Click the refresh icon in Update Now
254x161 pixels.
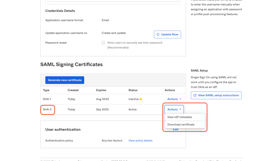click(158, 34)
